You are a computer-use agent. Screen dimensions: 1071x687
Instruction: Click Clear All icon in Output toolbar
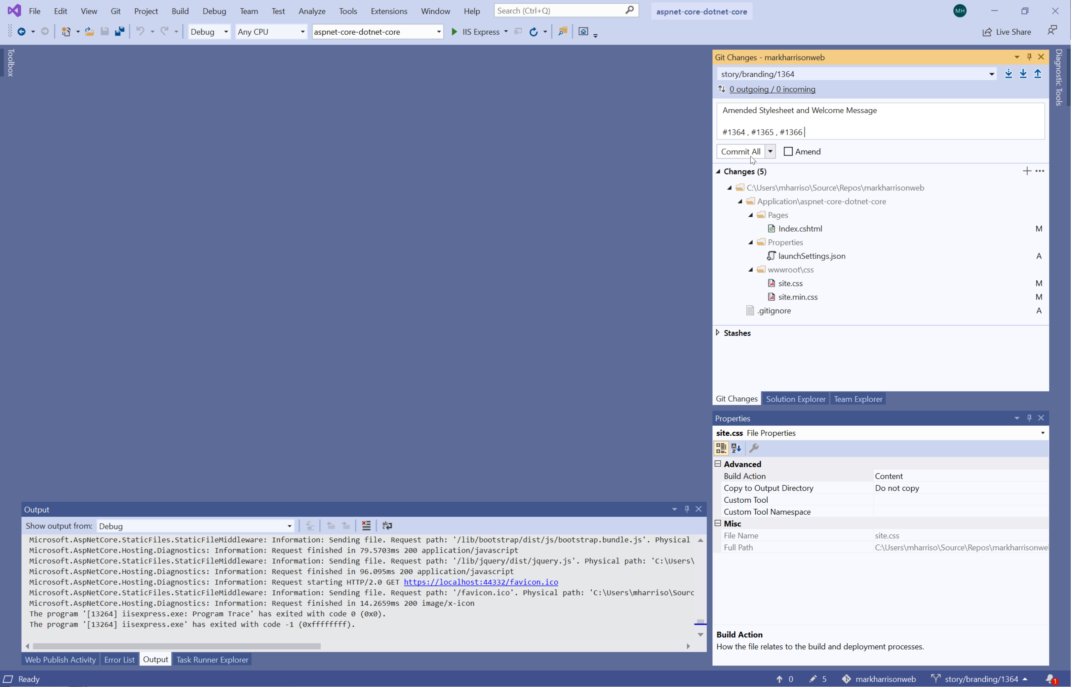click(x=366, y=526)
